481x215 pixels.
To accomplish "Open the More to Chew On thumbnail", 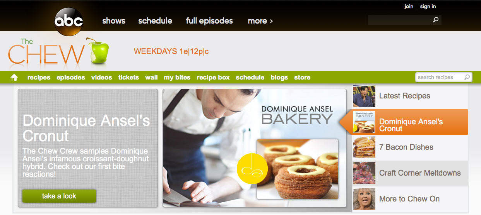I will (x=364, y=199).
